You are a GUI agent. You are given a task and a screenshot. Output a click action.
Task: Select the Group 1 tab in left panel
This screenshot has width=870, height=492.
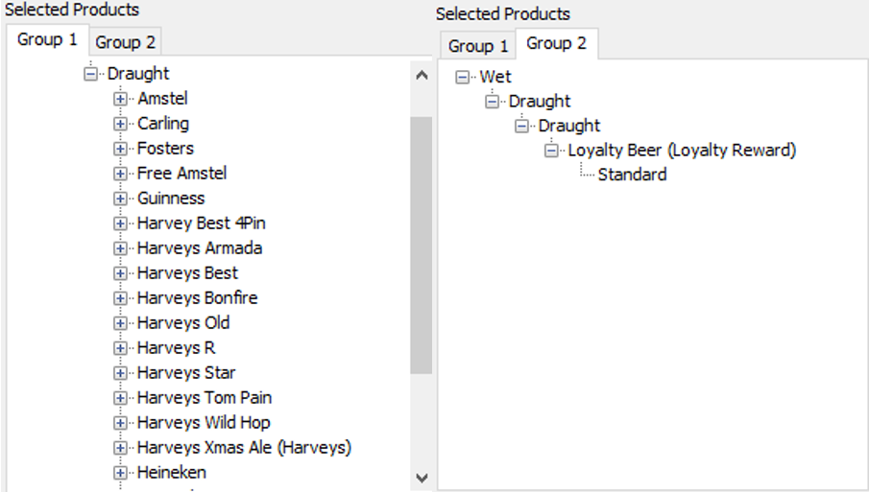(47, 40)
